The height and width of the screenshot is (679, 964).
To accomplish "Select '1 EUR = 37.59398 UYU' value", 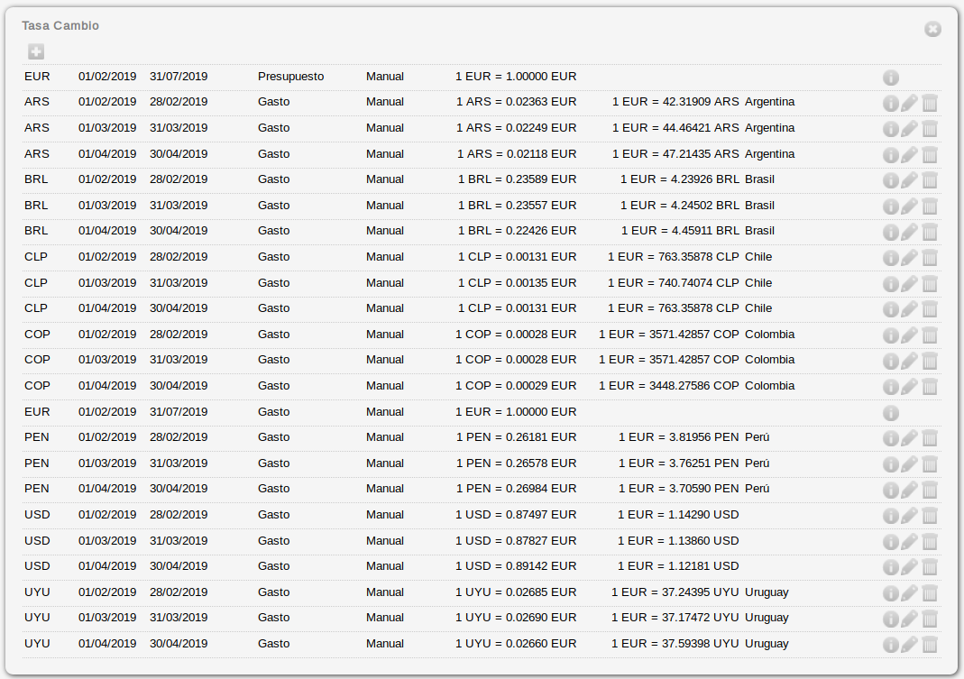I will point(675,643).
